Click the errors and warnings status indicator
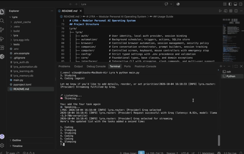The image size is (244, 154). tap(29, 153)
